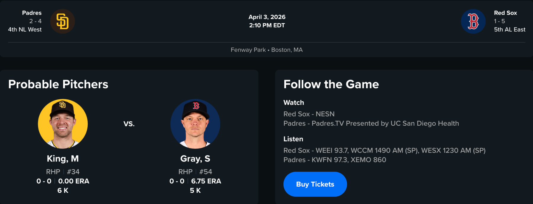Click the Probable Pitchers heading

58,84
